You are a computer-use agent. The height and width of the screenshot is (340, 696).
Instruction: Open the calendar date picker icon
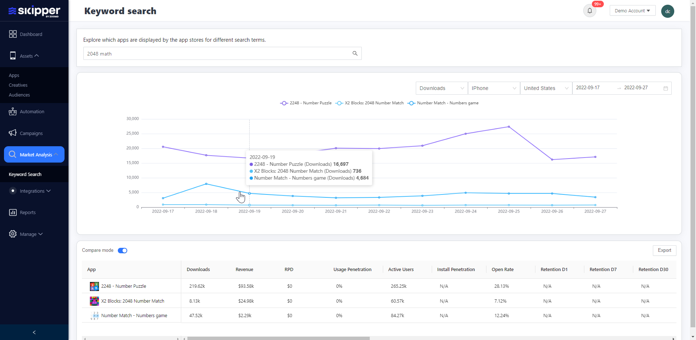tap(666, 88)
